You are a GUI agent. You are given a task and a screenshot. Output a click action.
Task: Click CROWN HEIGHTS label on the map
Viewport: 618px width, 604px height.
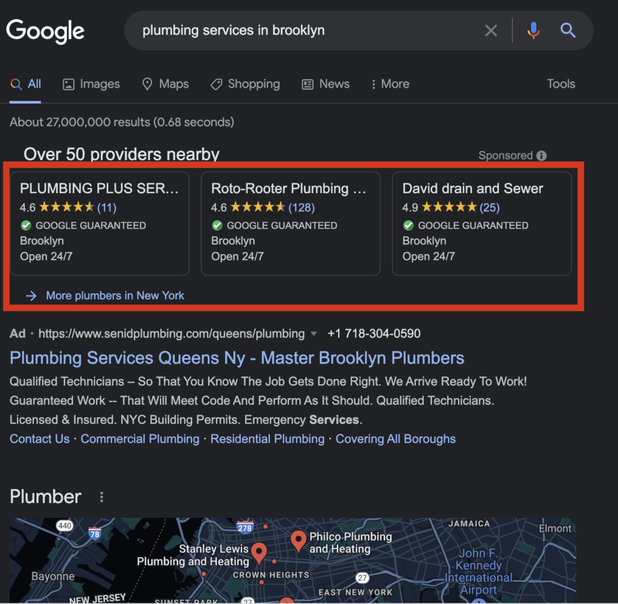[271, 575]
